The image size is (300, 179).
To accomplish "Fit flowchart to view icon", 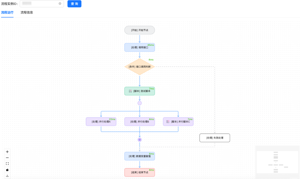I will coord(7,164).
